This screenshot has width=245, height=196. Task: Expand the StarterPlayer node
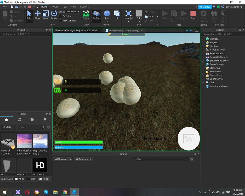203,75
